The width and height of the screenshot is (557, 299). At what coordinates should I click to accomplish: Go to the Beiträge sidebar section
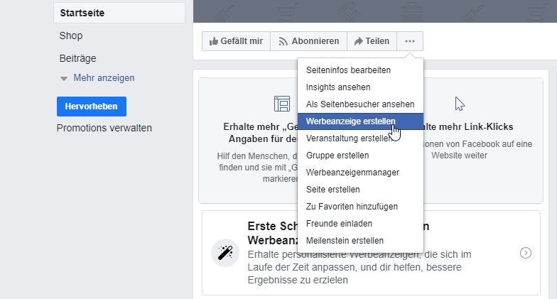click(78, 58)
